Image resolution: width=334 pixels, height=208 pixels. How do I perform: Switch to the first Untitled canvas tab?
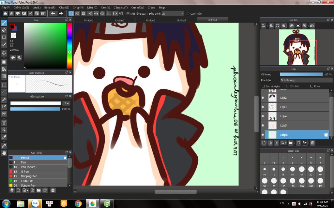pos(89,20)
